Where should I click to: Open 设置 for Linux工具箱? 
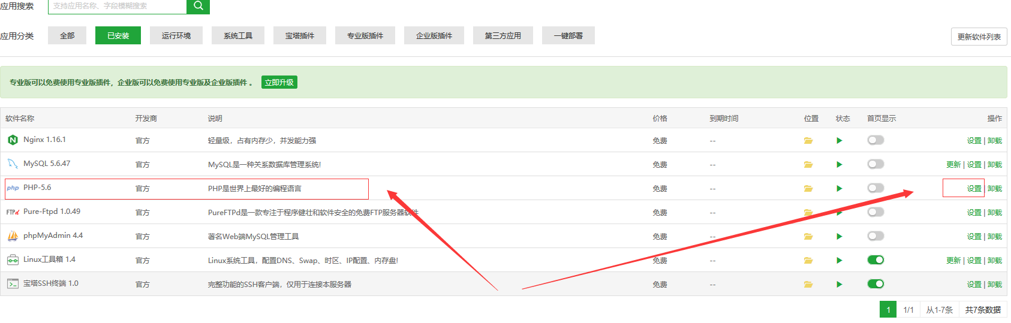[974, 260]
